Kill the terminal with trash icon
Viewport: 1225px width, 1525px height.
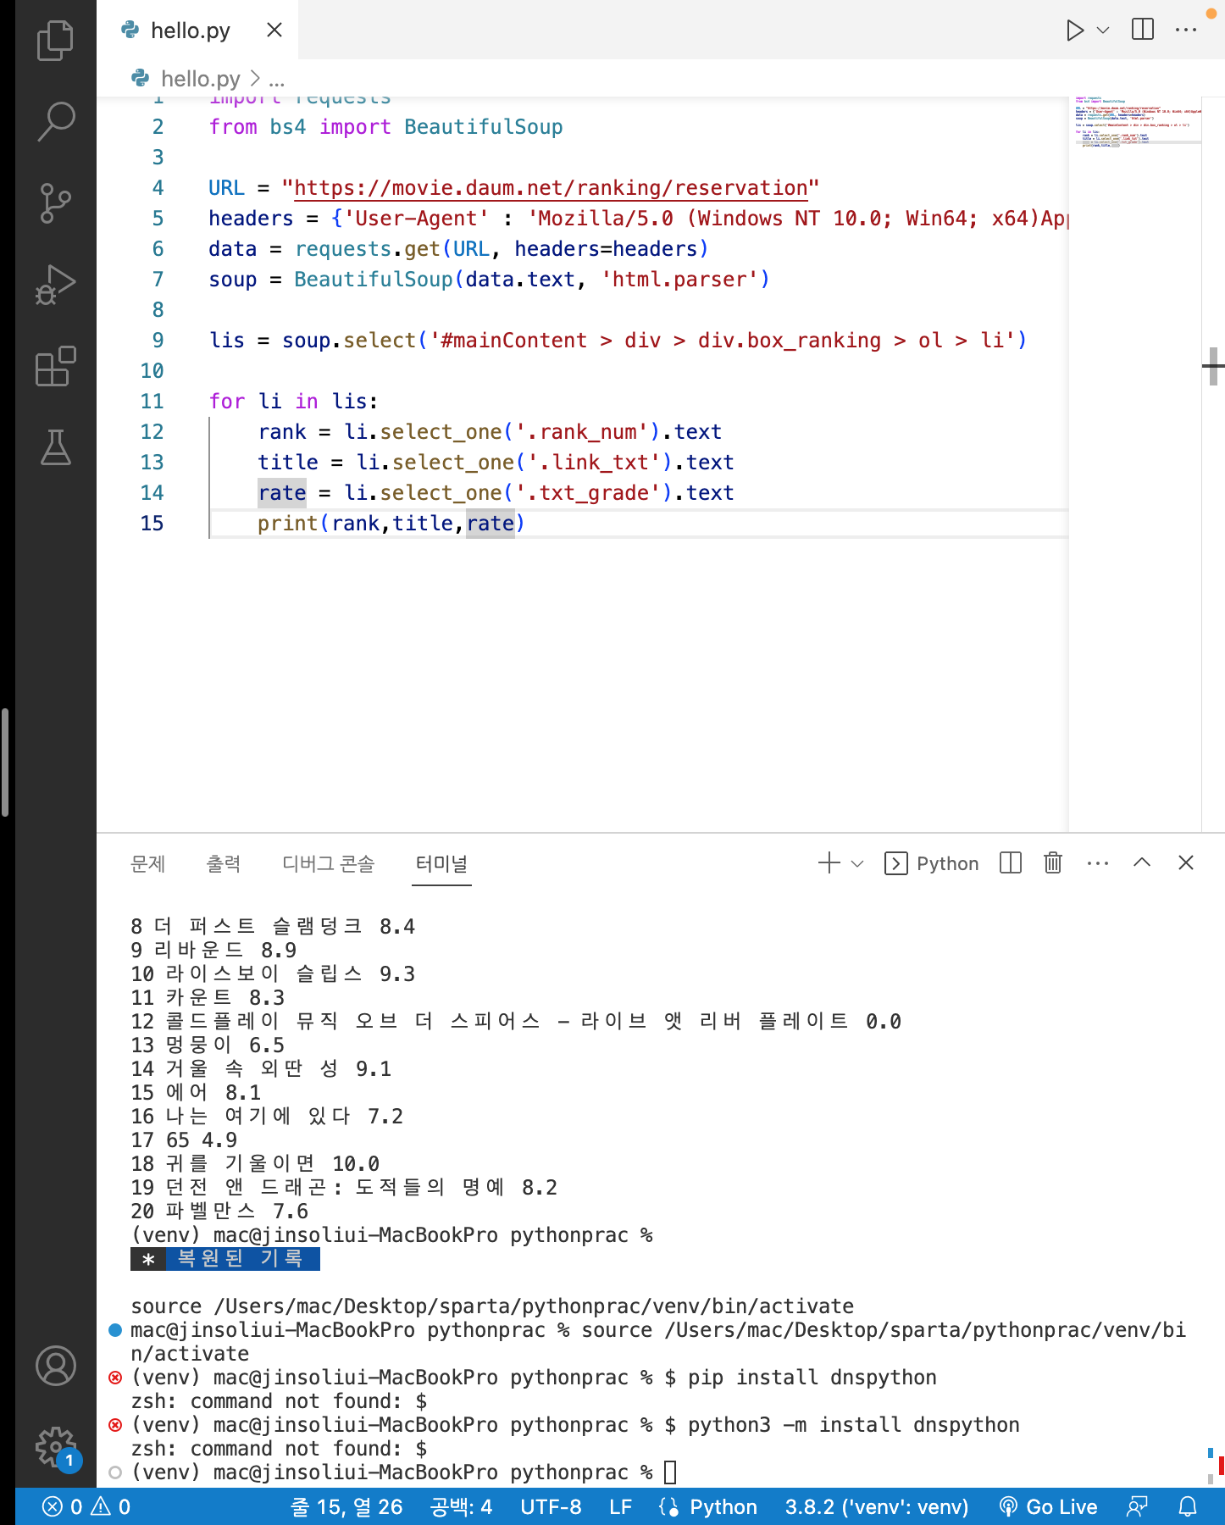tap(1053, 862)
